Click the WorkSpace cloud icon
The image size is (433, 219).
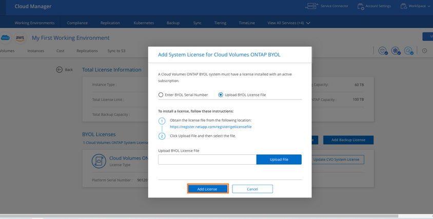(404, 6)
